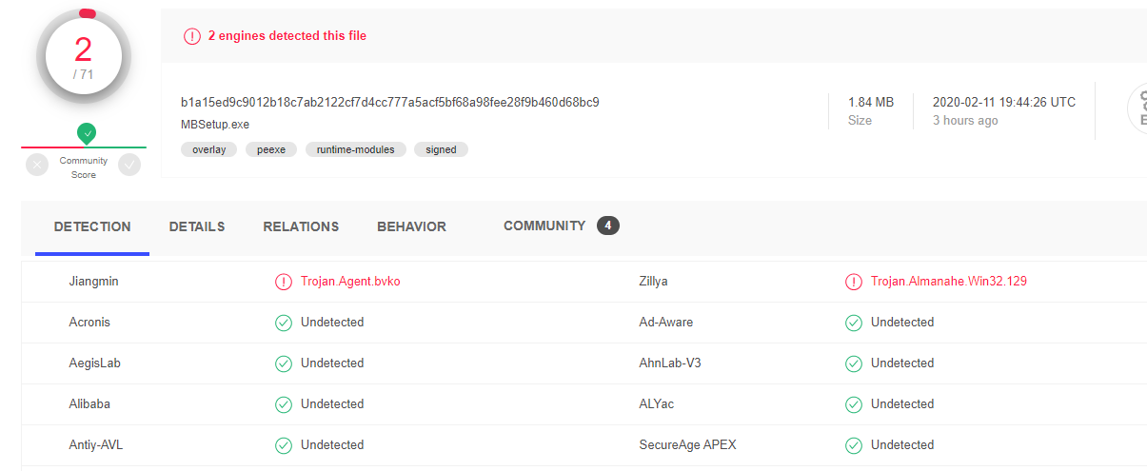Click the 'signed' tag chip

(x=441, y=149)
